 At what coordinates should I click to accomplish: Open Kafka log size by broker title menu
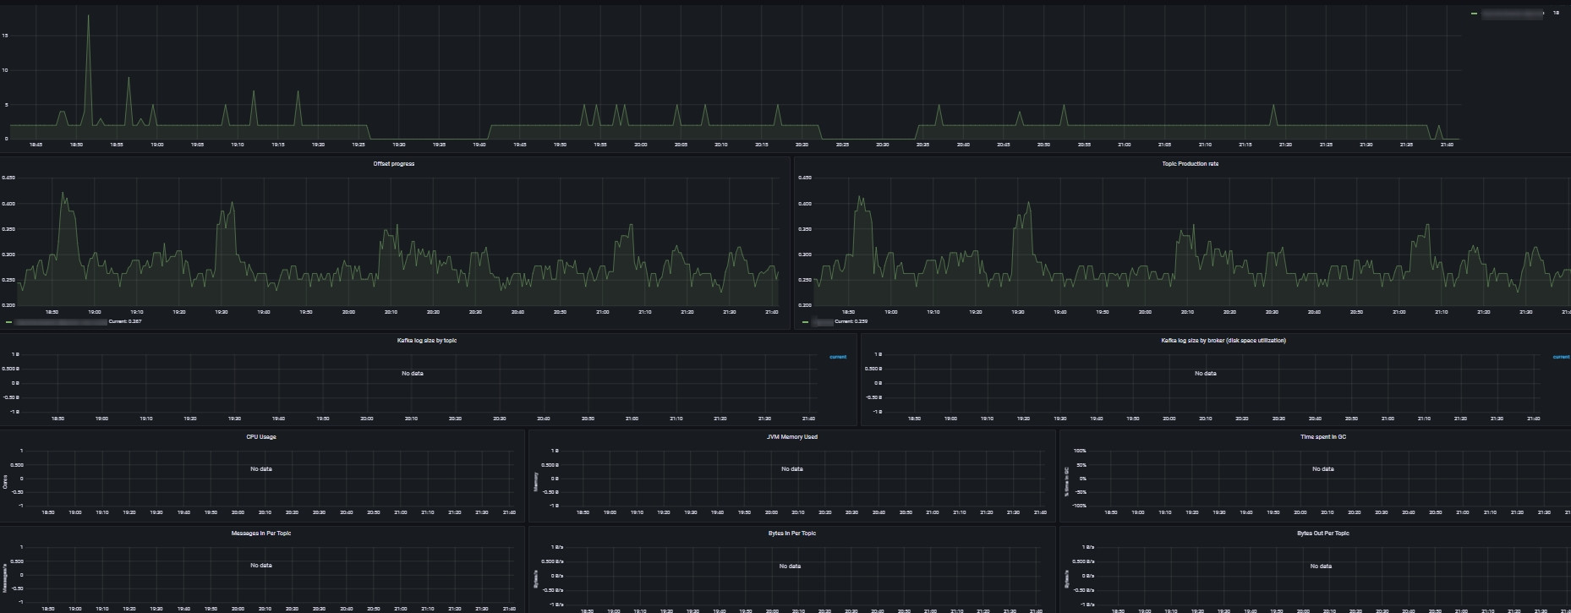click(1223, 341)
